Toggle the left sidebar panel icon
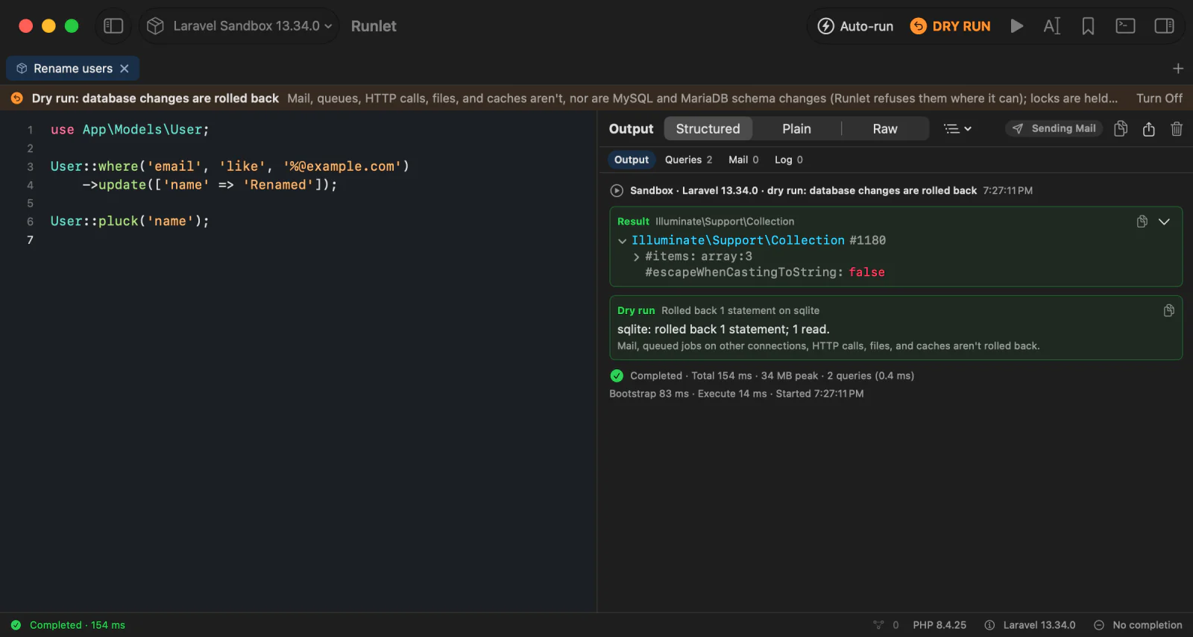Image resolution: width=1193 pixels, height=637 pixels. point(113,26)
